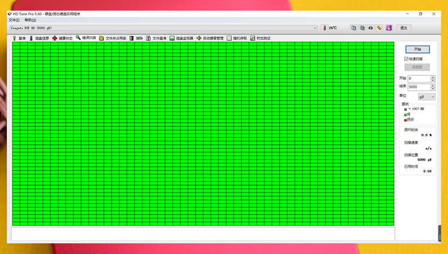This screenshot has width=448, height=254.
Task: Open the 文件(F) menu
Action: click(14, 20)
